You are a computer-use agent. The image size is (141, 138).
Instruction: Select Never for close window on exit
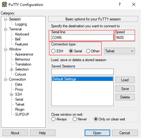pyautogui.click(x=75, y=119)
